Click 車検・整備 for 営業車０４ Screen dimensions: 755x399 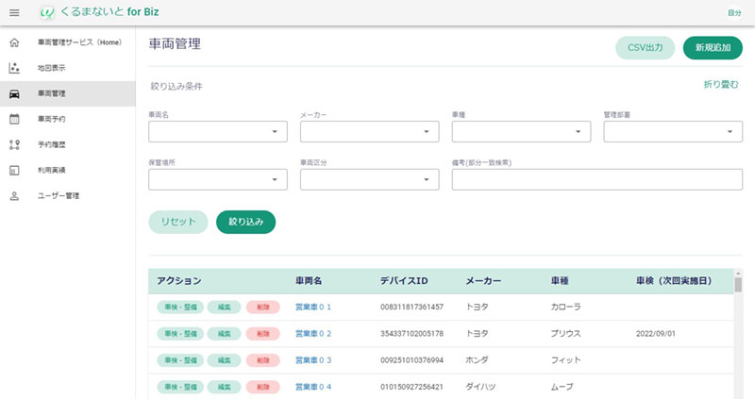pos(180,387)
